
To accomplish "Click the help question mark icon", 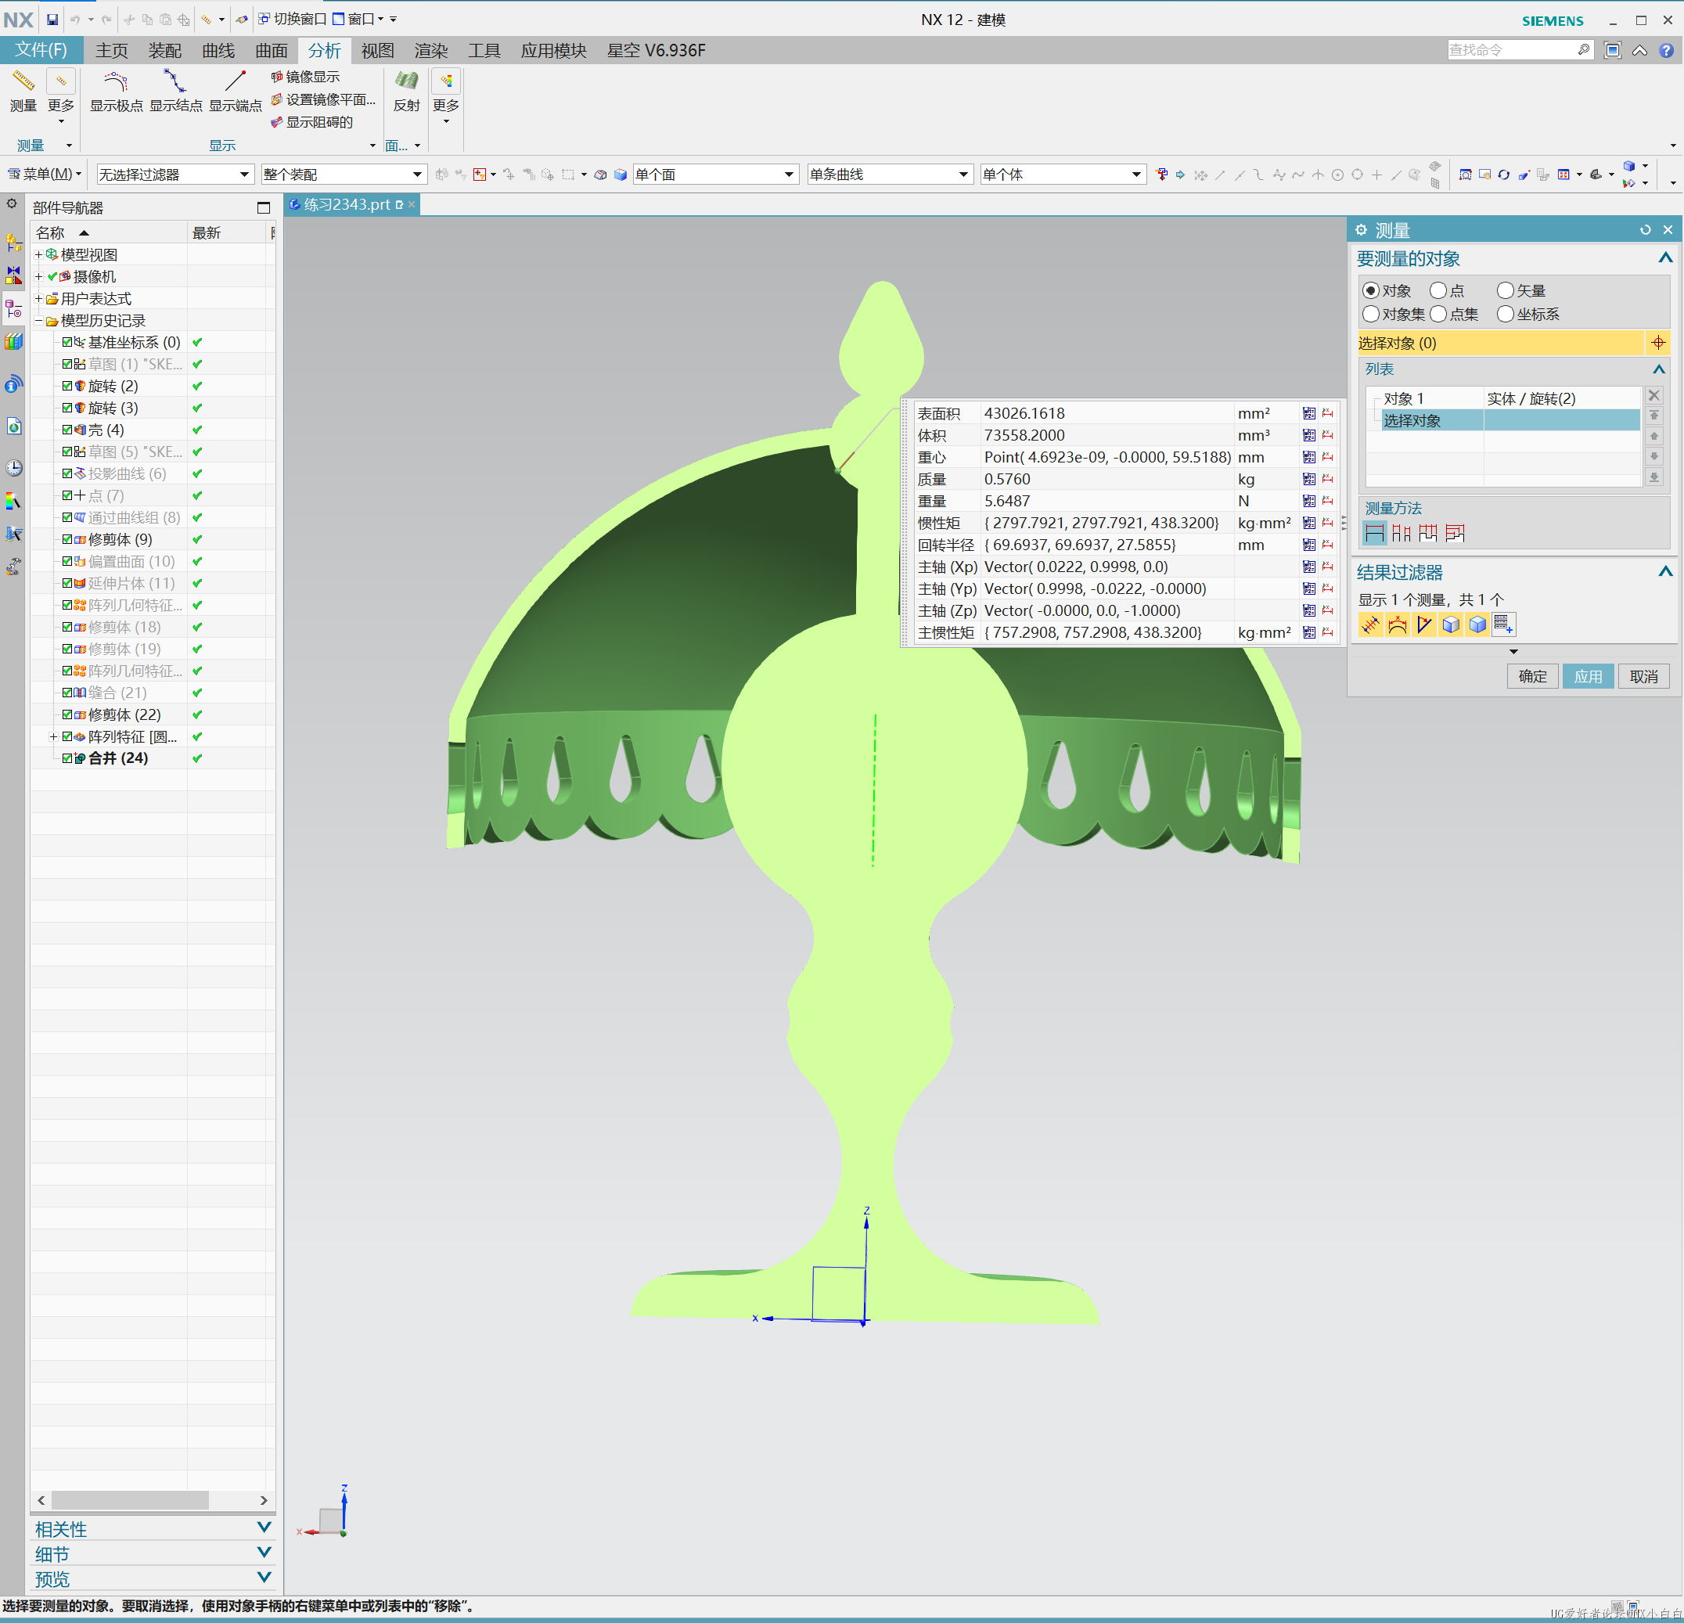I will (1666, 51).
